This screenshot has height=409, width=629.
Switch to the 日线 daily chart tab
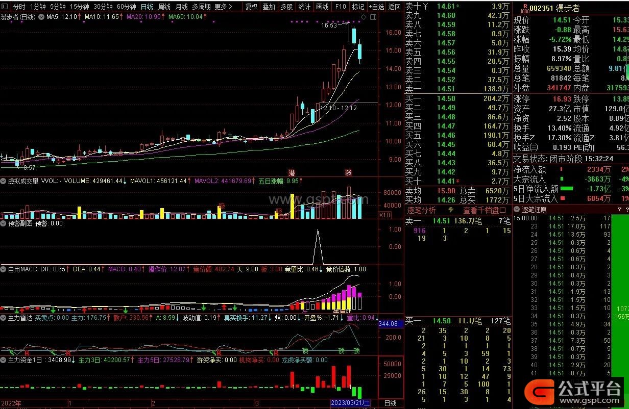tap(147, 7)
